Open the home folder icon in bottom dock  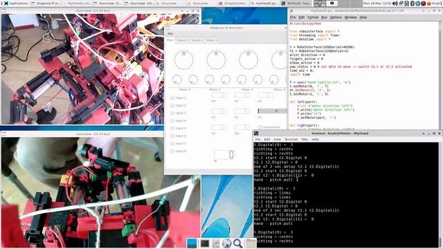[251, 243]
